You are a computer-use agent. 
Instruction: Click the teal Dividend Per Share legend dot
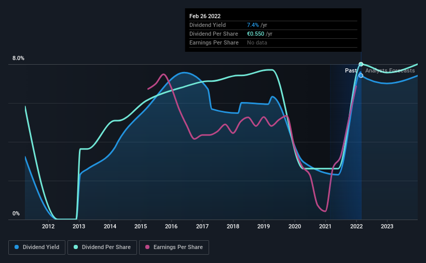(76, 247)
